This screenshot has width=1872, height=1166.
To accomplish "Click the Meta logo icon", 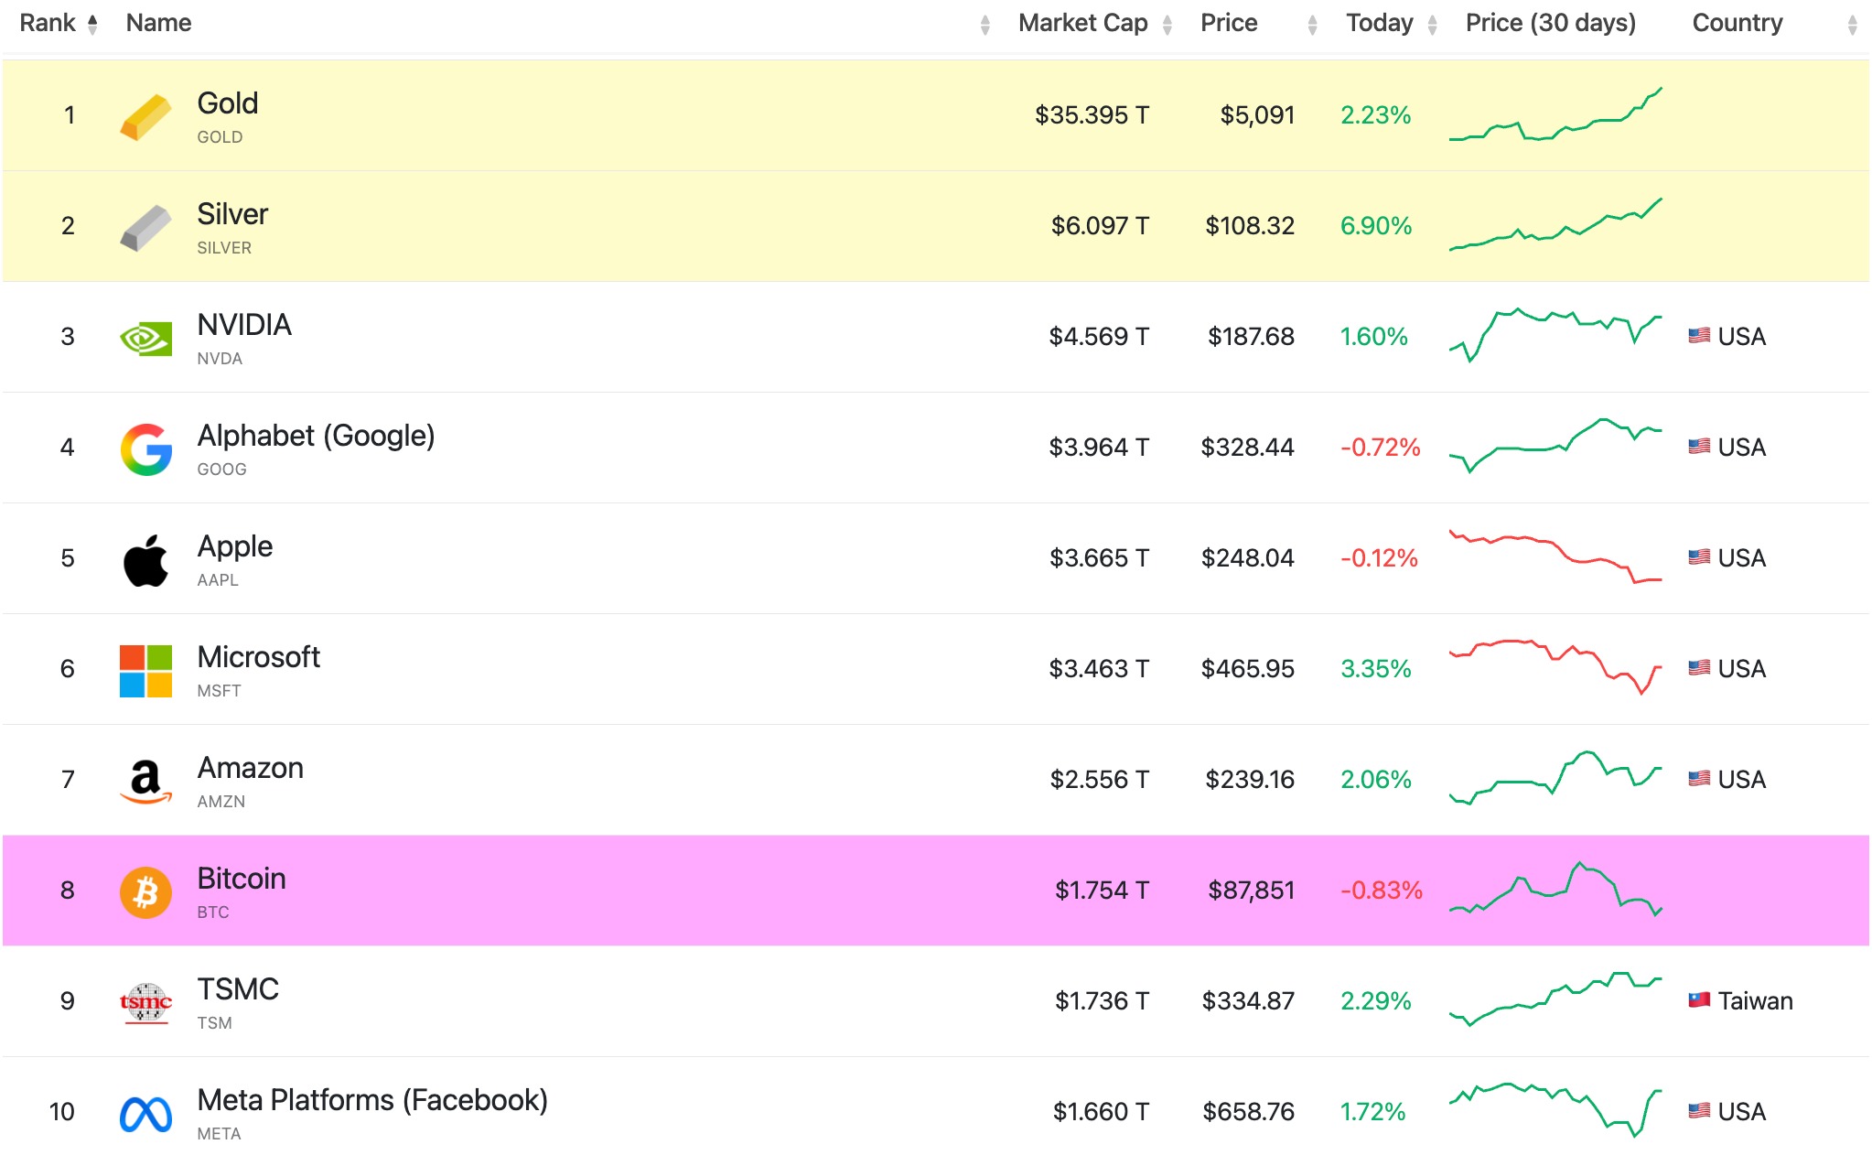I will click(x=145, y=1114).
